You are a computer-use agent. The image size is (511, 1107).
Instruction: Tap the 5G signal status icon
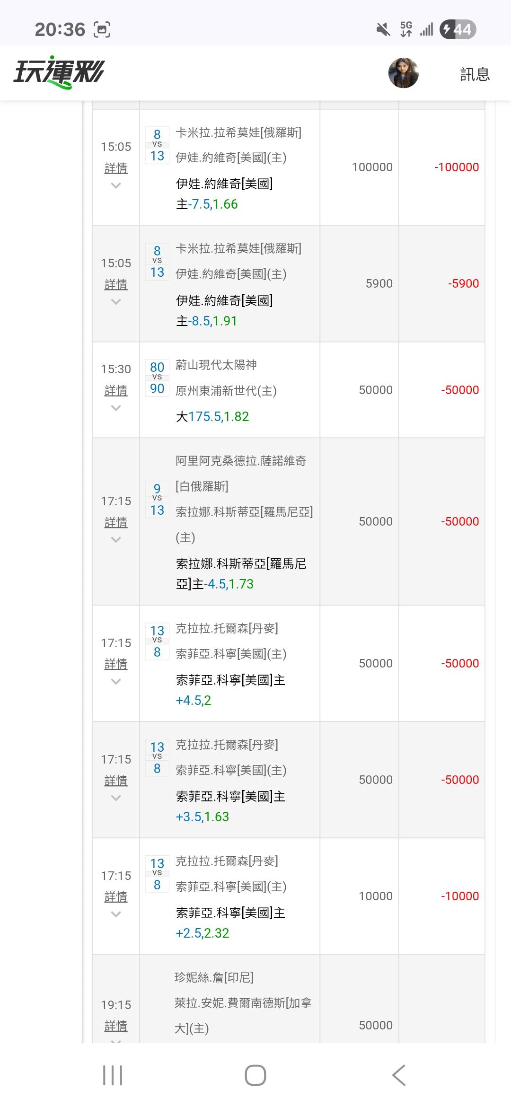406,29
